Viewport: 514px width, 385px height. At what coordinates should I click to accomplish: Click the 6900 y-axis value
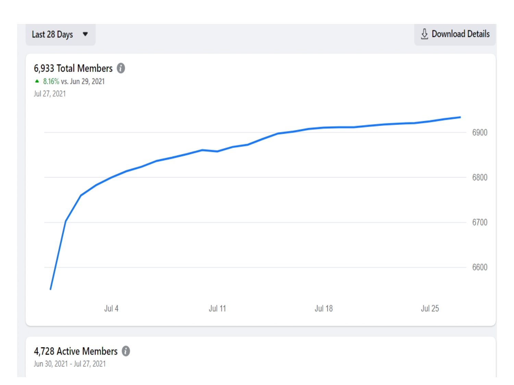tap(479, 133)
